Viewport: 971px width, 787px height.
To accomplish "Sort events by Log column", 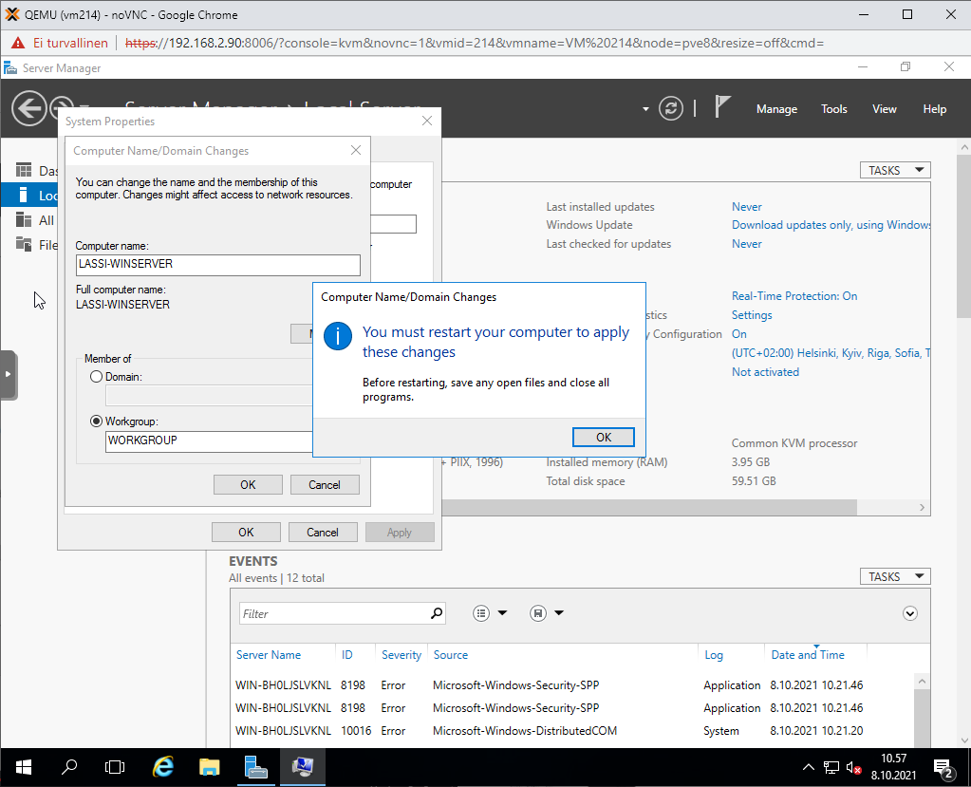I will (x=714, y=654).
